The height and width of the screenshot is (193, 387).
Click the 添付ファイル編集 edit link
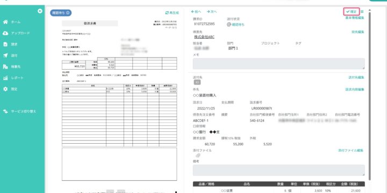click(350, 150)
